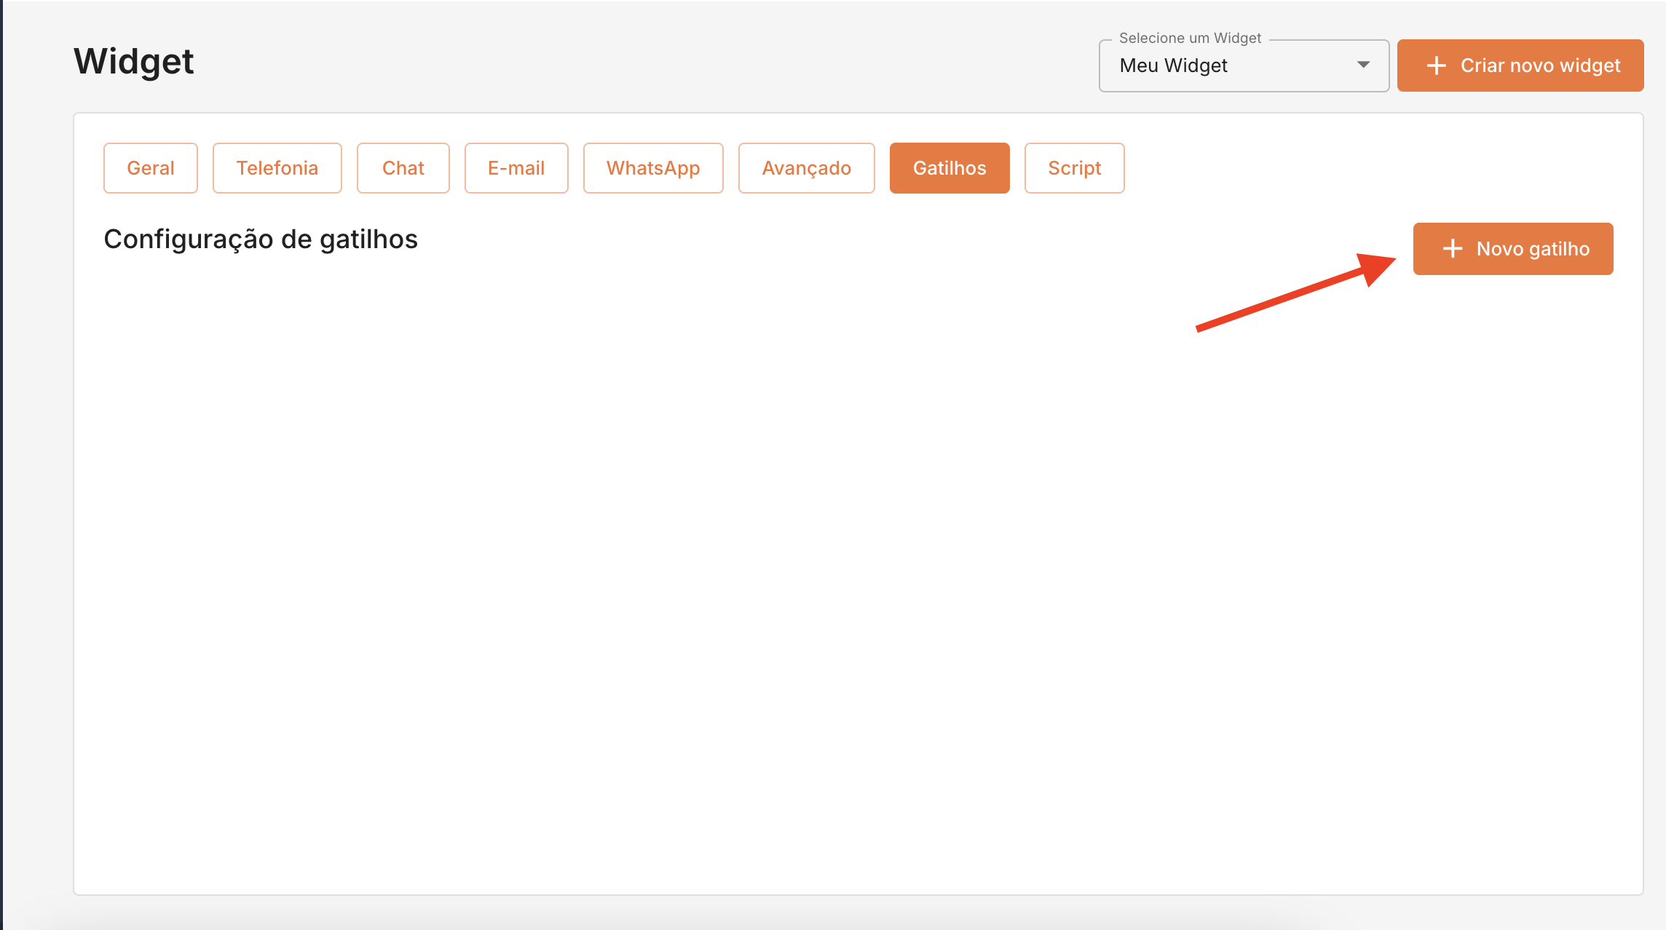Click the dark sidebar strip at left edge
Image resolution: width=1666 pixels, height=930 pixels.
1,466
